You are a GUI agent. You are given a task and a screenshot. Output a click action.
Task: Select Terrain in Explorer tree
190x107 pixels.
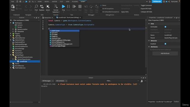[x=20, y=27]
